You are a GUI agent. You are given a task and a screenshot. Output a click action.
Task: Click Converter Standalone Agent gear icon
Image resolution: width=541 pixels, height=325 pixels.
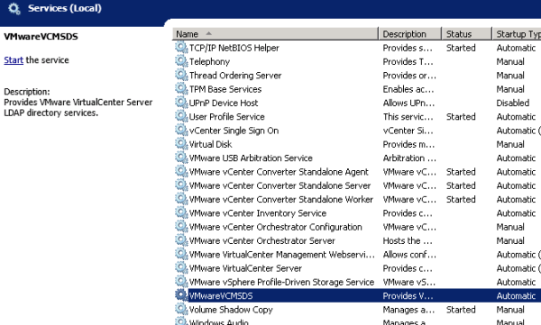click(x=181, y=171)
